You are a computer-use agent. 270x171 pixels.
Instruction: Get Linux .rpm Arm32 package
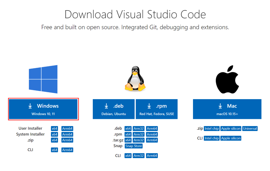click(x=139, y=134)
